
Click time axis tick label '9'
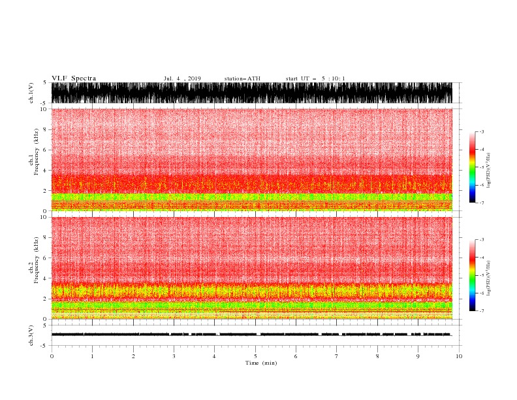coord(418,356)
